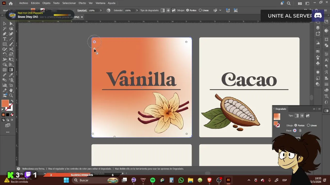Viewport: 330px width, 185px height.
Task: Show hidden taskbar tray icons chevron
Action: 249,180
